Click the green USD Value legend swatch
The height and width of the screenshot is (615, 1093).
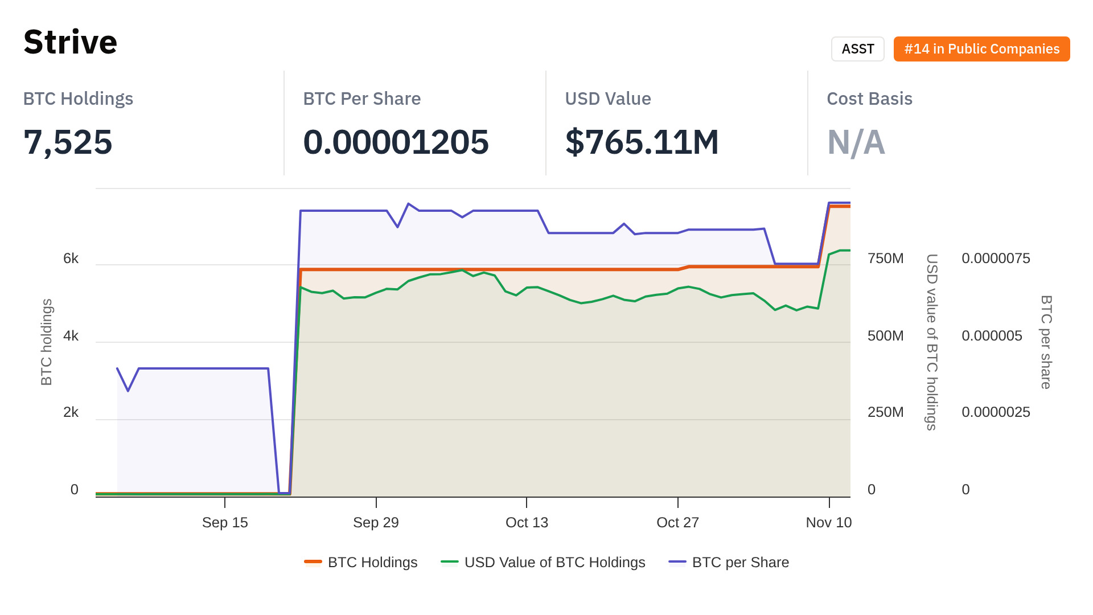point(450,562)
